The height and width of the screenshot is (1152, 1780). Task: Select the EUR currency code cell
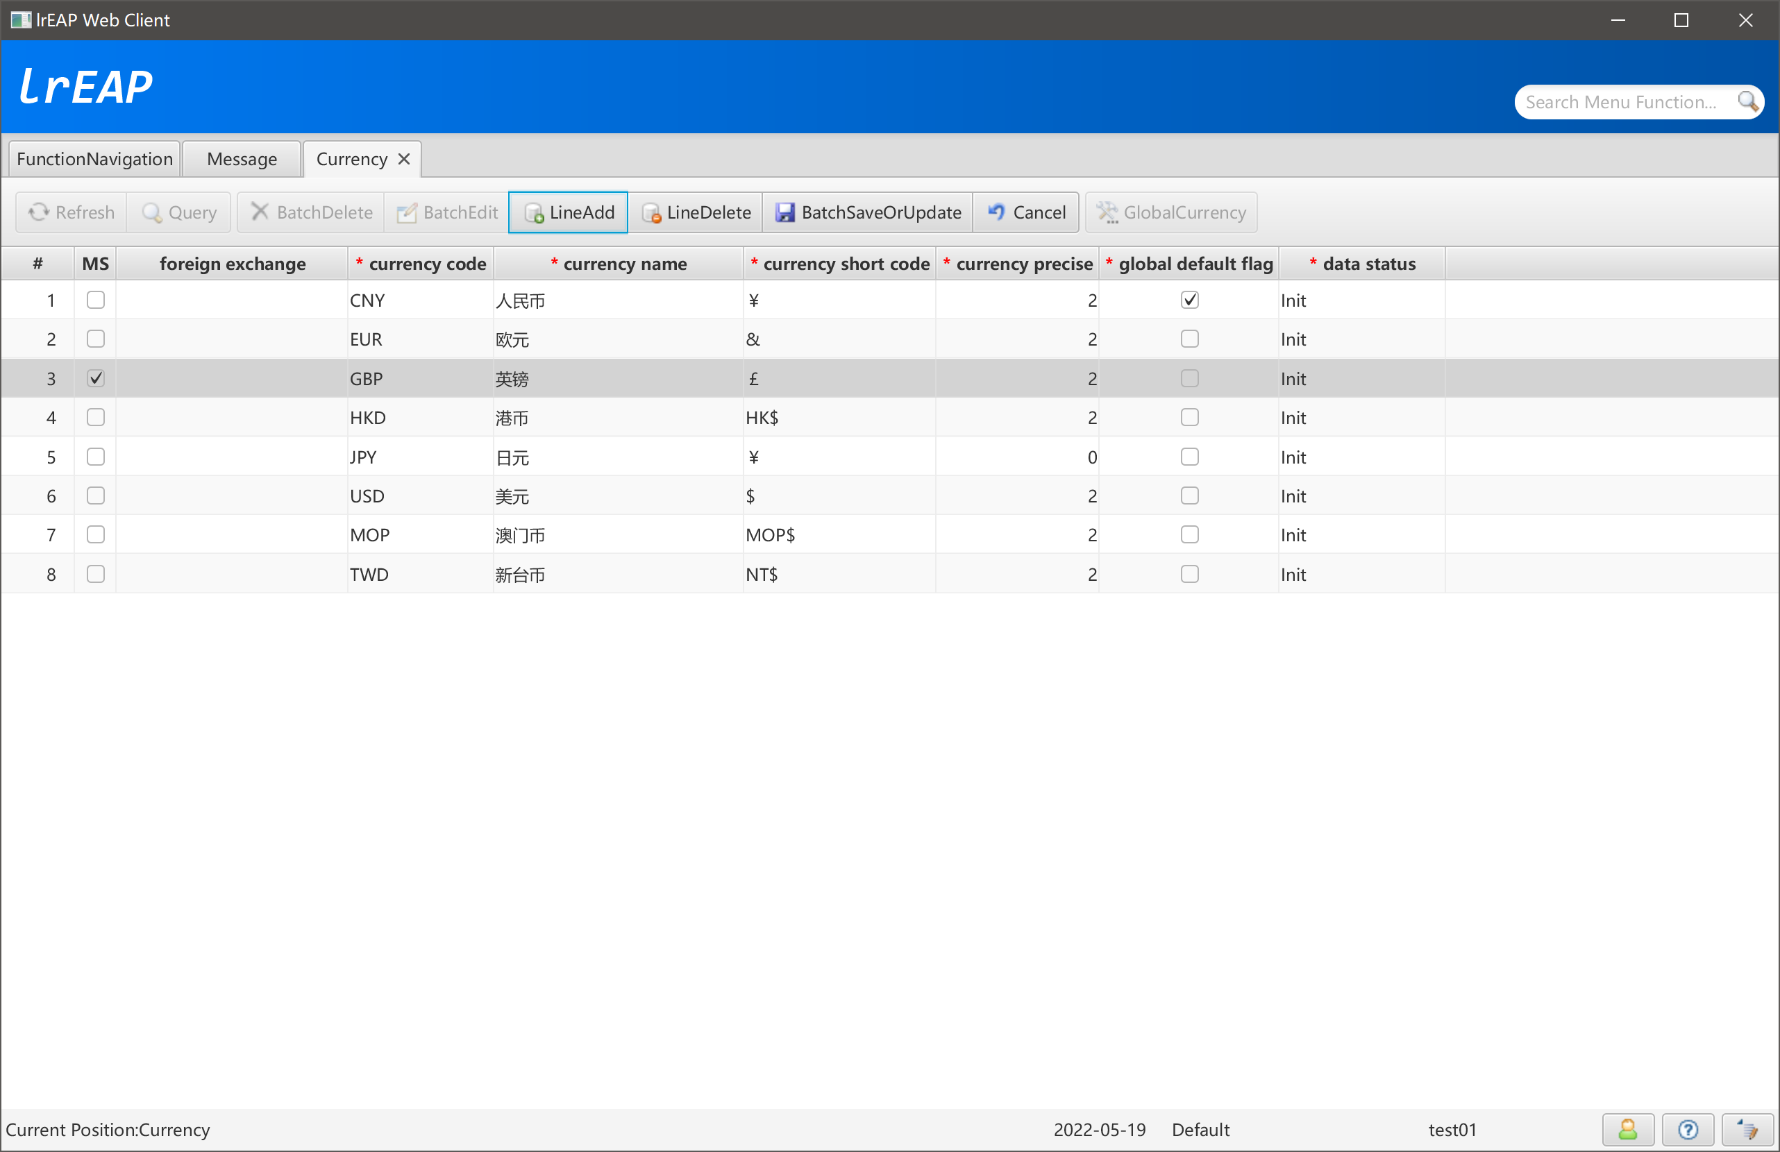(420, 339)
